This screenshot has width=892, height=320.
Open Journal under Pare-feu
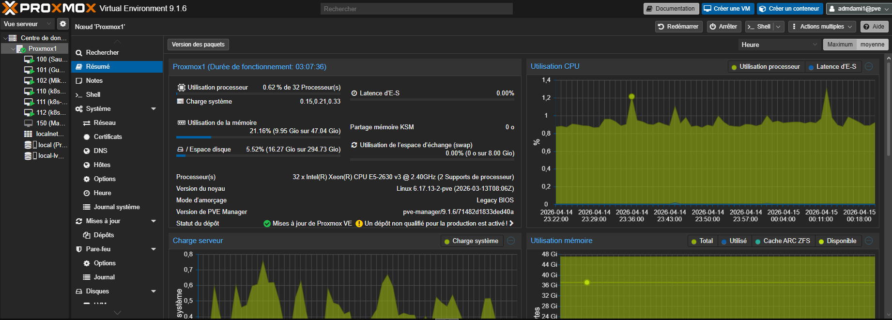coord(117,277)
